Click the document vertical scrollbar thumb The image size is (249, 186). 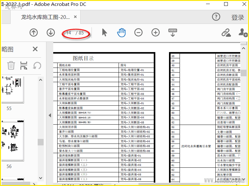point(243,73)
